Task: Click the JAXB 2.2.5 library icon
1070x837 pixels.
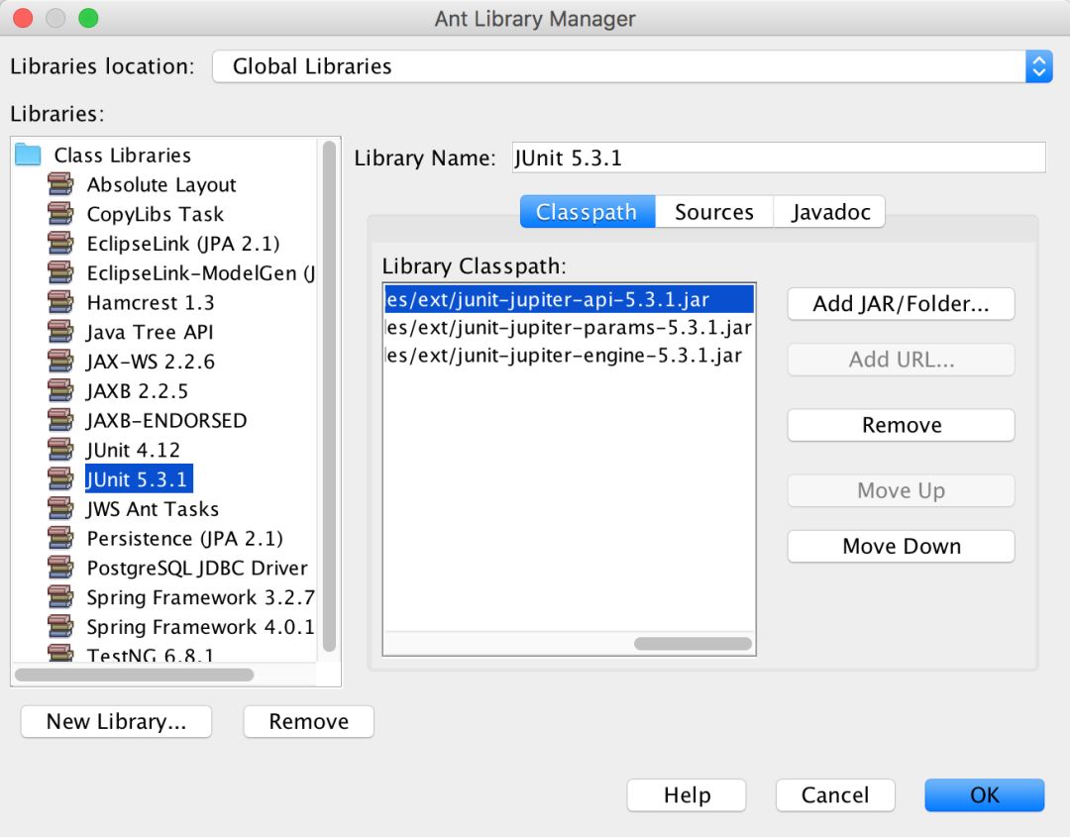Action: 60,390
